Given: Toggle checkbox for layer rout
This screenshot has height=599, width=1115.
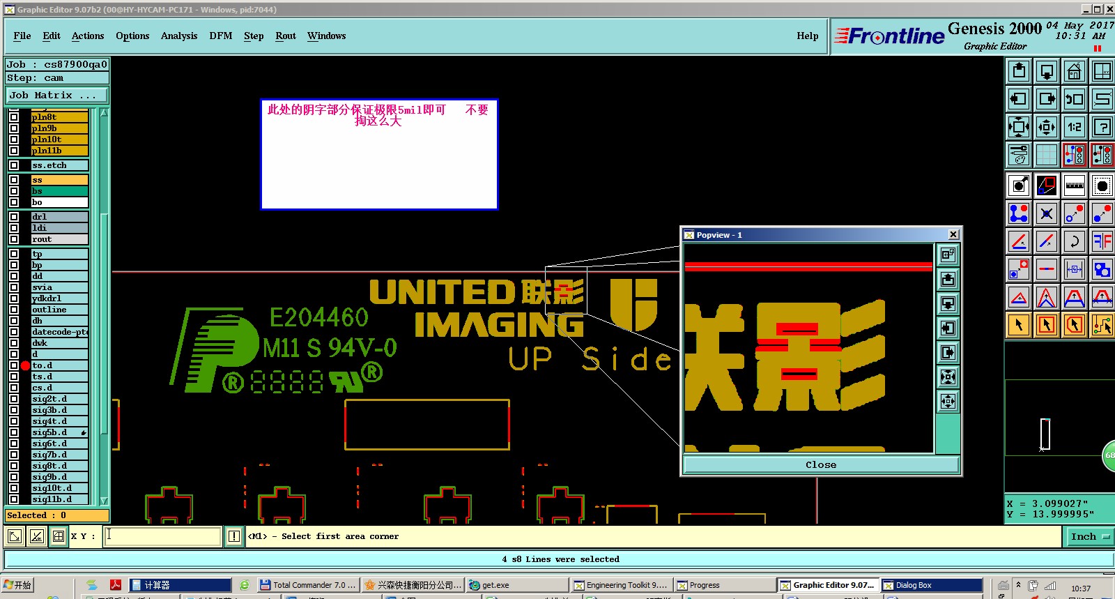Looking at the screenshot, I should 14,239.
